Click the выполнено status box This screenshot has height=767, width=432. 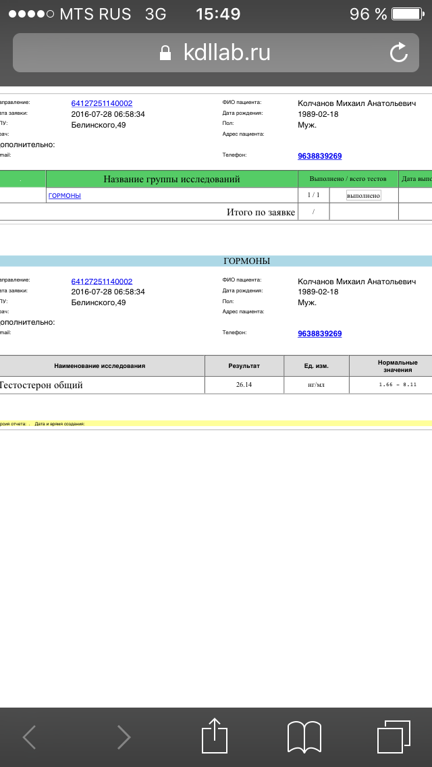[x=363, y=195]
